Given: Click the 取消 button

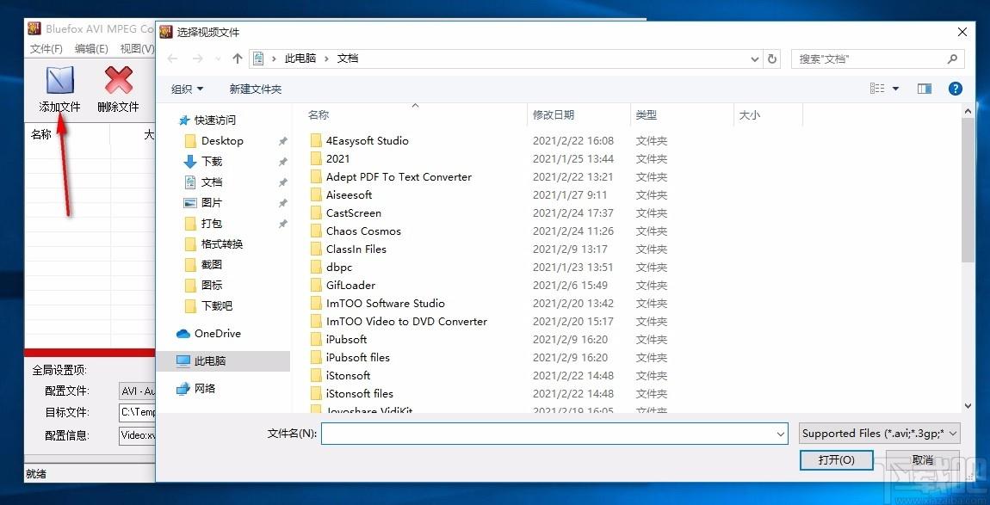Looking at the screenshot, I should pos(923,460).
